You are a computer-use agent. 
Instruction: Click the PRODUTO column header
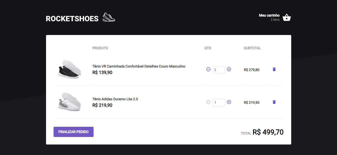pos(100,48)
